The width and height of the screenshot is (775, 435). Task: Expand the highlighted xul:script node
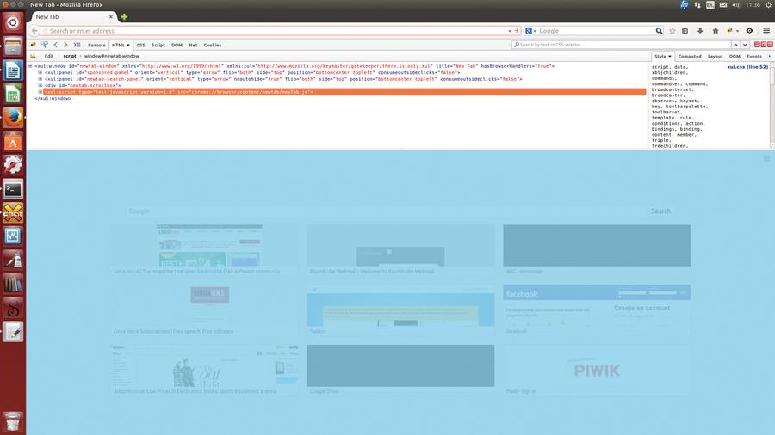pos(40,92)
